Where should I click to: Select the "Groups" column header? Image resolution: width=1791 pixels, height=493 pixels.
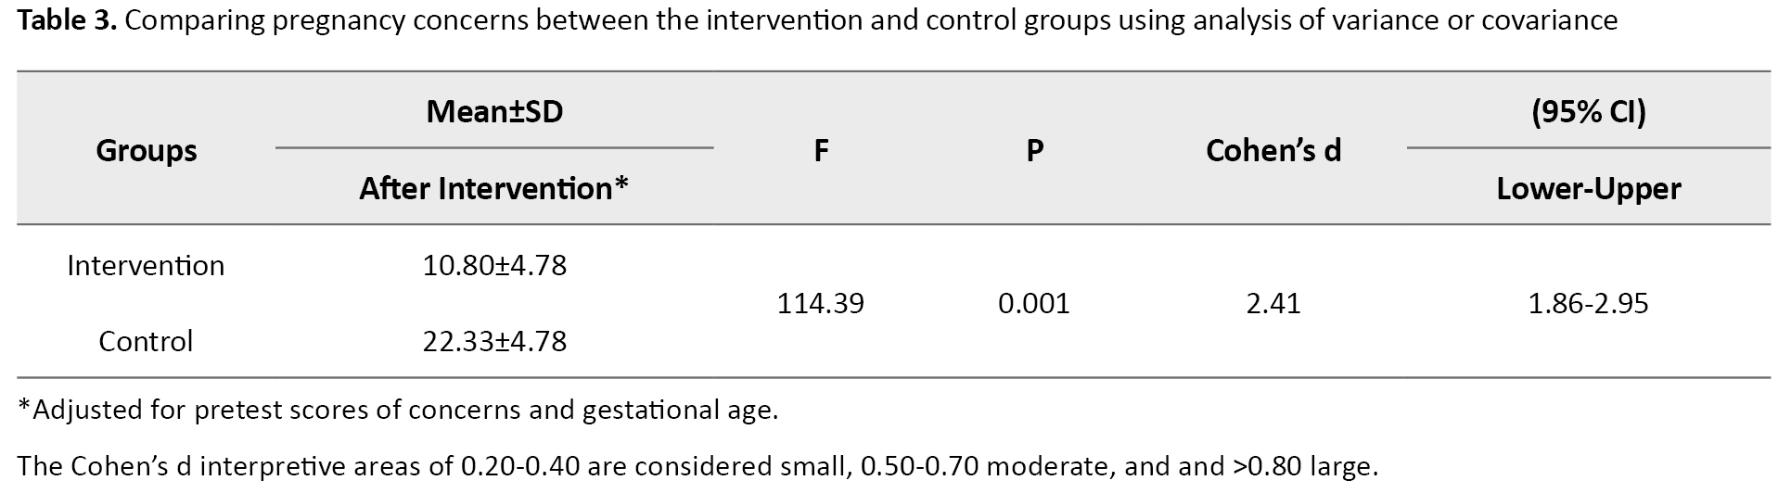[x=146, y=150]
